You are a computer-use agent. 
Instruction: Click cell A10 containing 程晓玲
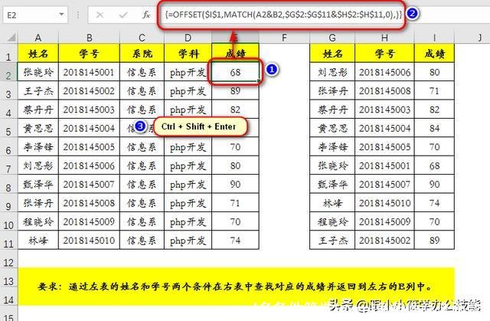coord(38,221)
